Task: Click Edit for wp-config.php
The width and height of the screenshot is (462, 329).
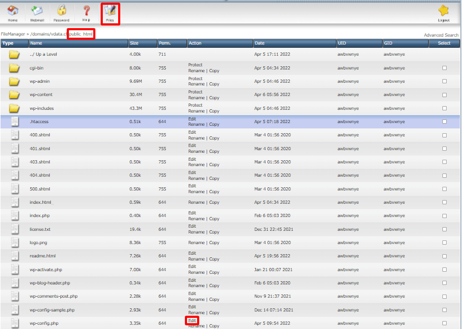Action: coord(192,321)
